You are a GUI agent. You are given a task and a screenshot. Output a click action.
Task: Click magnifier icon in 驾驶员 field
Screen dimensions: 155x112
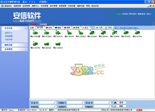pyautogui.click(x=110, y=102)
